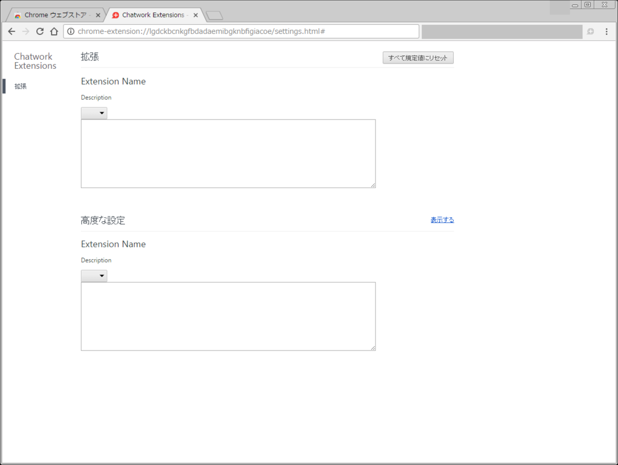View site info icon in address bar

71,31
